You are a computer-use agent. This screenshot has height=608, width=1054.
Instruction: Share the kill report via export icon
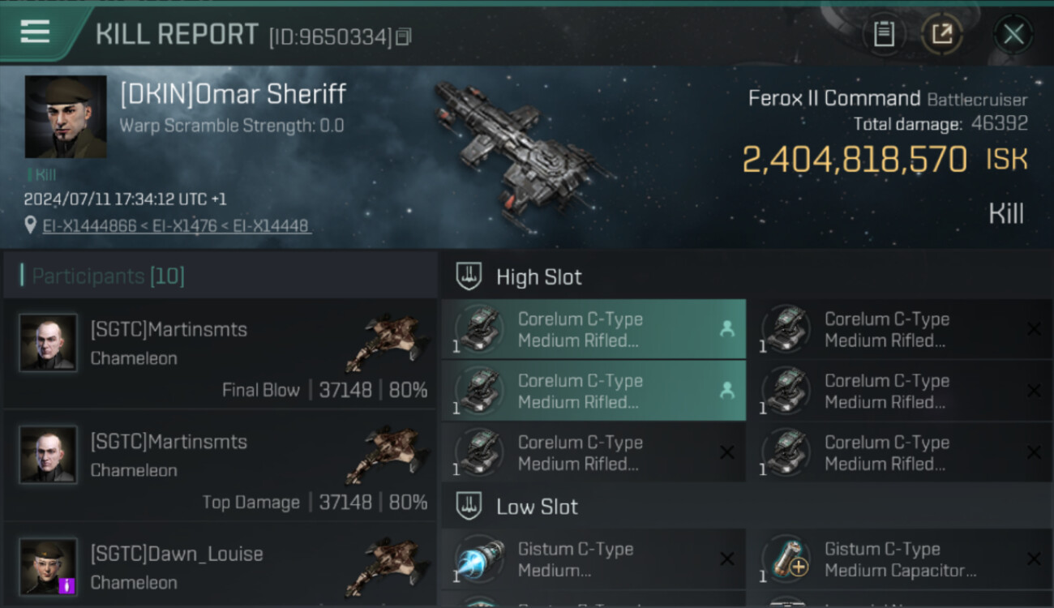(x=941, y=34)
